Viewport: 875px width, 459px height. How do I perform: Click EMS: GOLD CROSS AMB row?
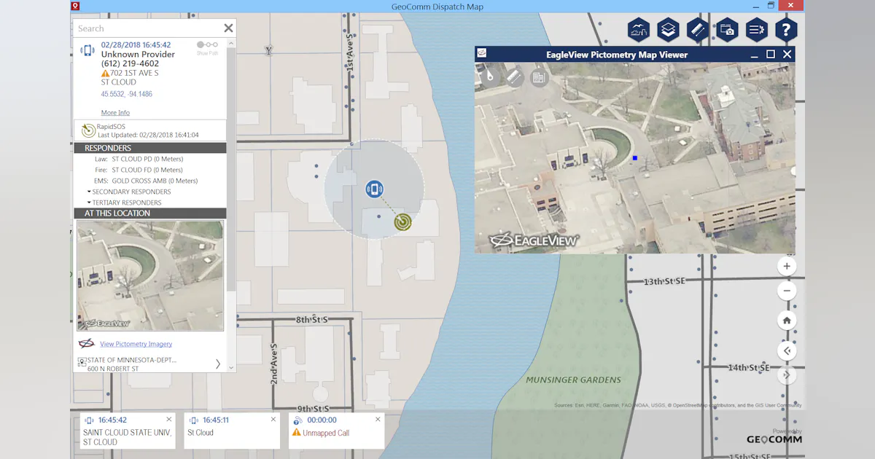pos(146,181)
